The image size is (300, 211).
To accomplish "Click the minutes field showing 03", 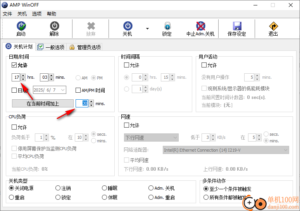I will point(44,77).
